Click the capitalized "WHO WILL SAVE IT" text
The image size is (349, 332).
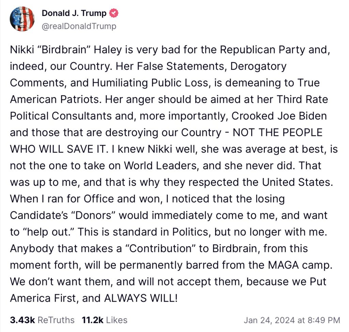point(52,149)
